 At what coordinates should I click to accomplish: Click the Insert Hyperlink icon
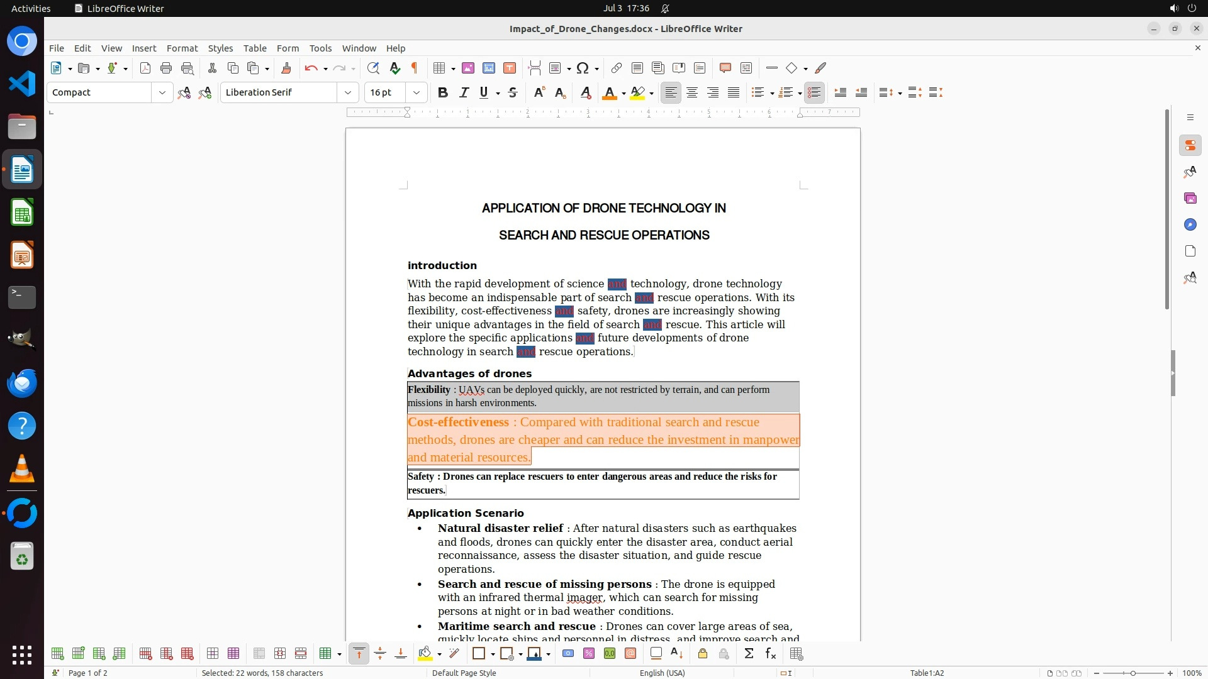617,69
